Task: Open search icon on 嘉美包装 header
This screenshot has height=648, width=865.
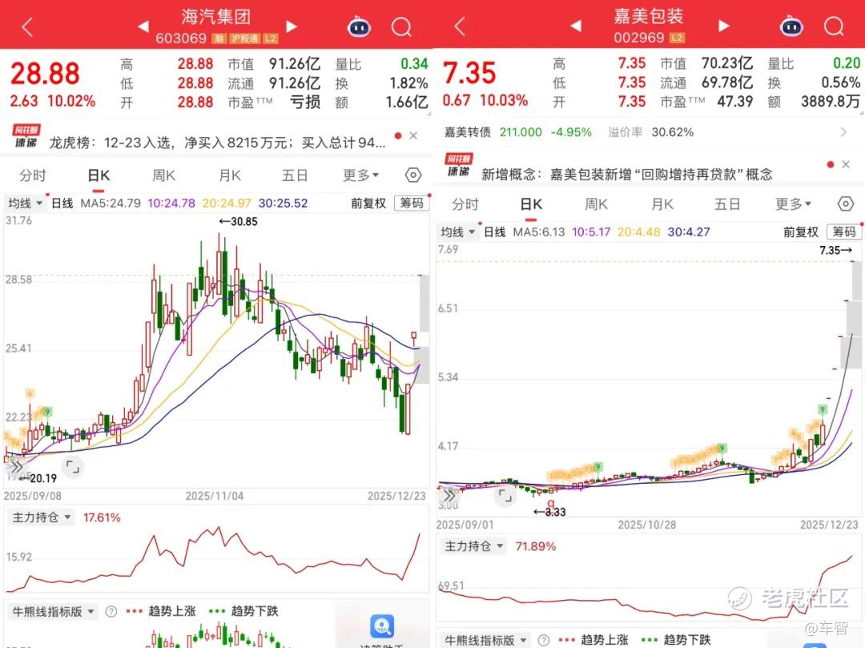Action: coord(834,26)
